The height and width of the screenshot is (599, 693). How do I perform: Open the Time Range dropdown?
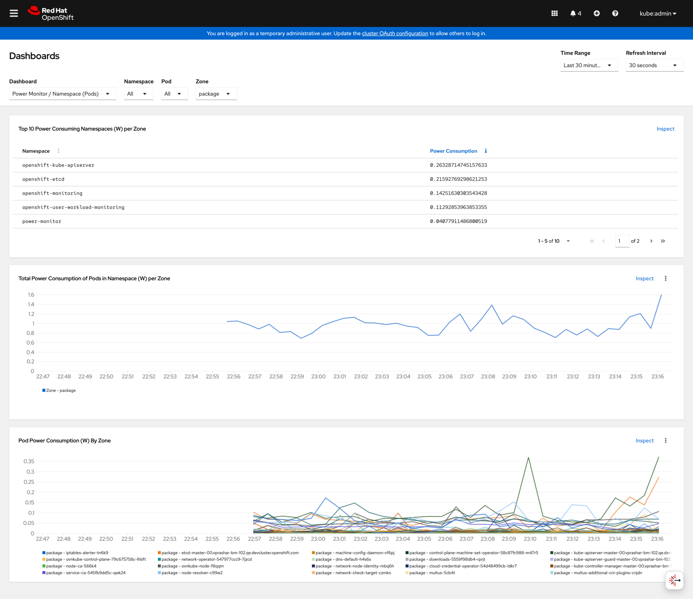pyautogui.click(x=589, y=65)
